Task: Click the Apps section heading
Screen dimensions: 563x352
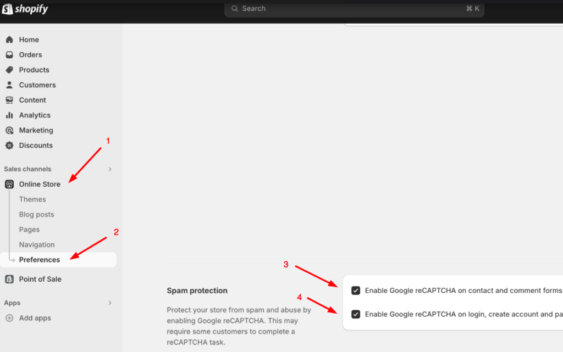Action: (x=12, y=303)
